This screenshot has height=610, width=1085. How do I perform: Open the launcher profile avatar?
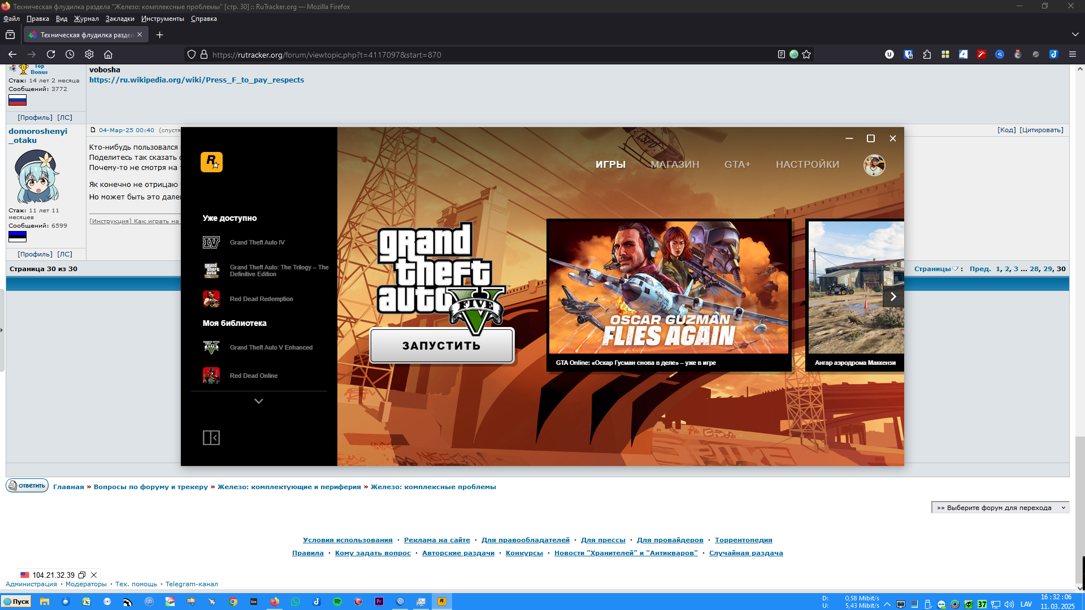(x=874, y=165)
